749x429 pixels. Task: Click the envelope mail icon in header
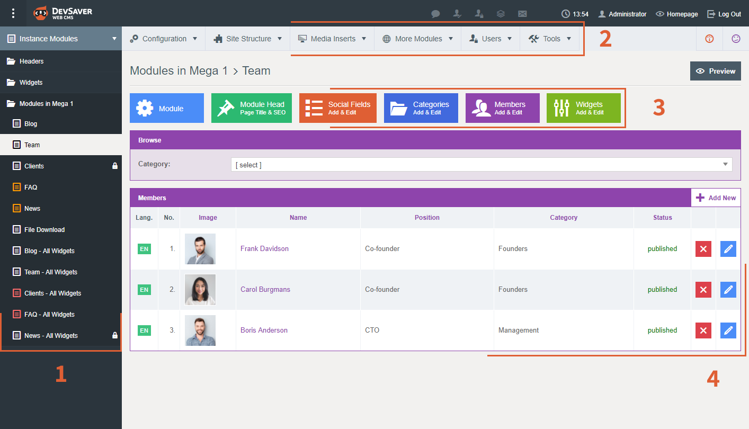click(522, 14)
